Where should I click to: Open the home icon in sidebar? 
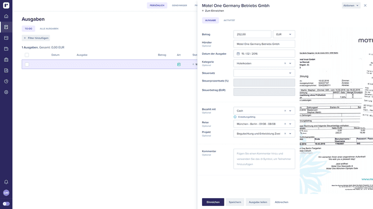coord(6,17)
